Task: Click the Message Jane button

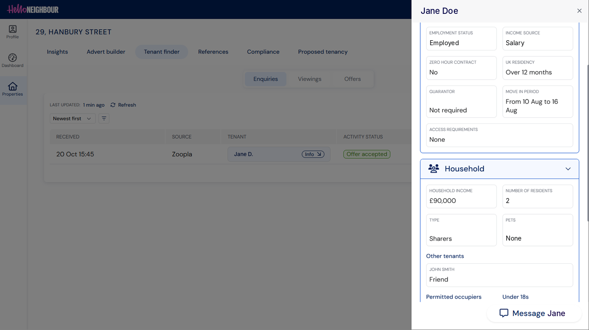Action: click(534, 313)
